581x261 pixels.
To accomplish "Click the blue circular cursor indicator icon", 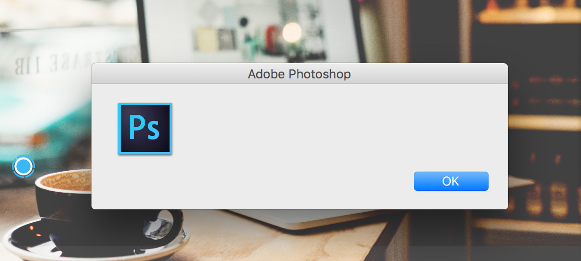I will coord(23,166).
